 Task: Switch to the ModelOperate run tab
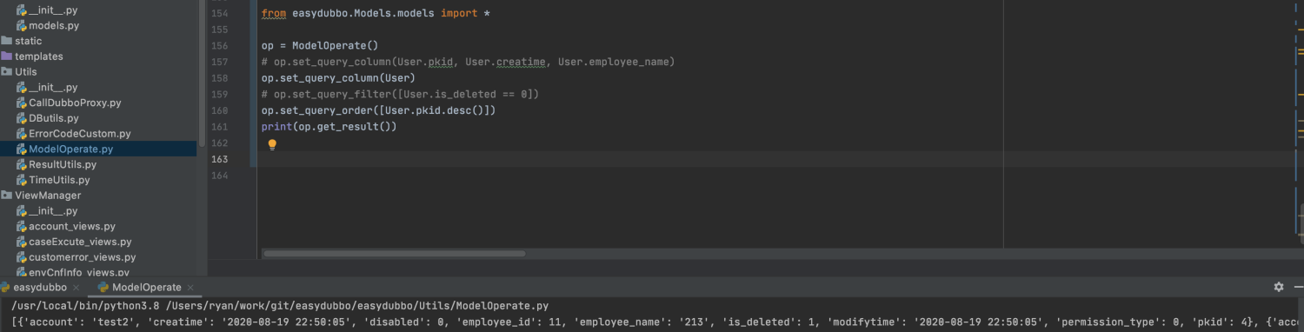pos(146,287)
